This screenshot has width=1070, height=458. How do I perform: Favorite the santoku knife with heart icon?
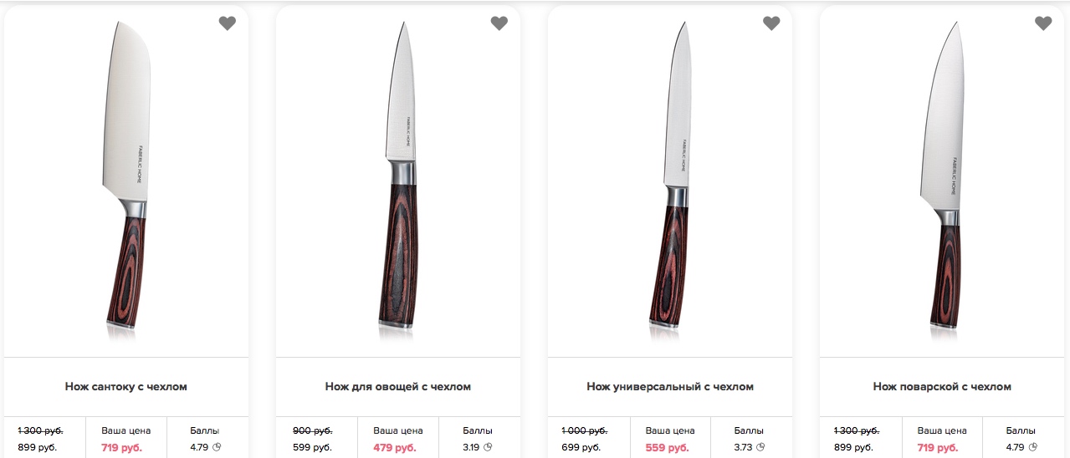click(228, 23)
